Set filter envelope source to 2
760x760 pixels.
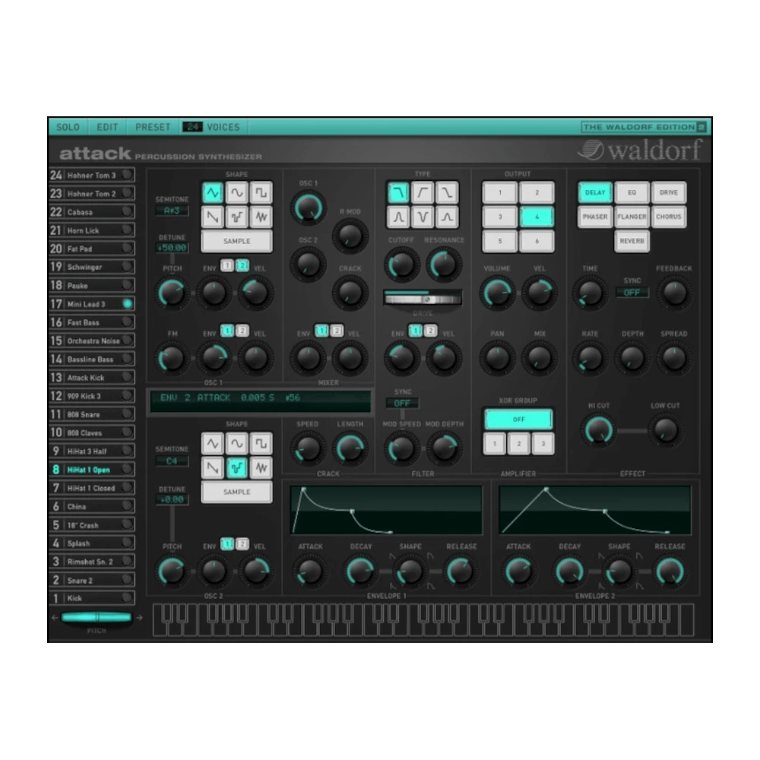point(430,331)
